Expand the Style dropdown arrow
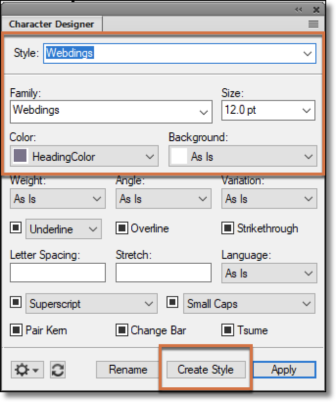336x402 pixels. [307, 53]
